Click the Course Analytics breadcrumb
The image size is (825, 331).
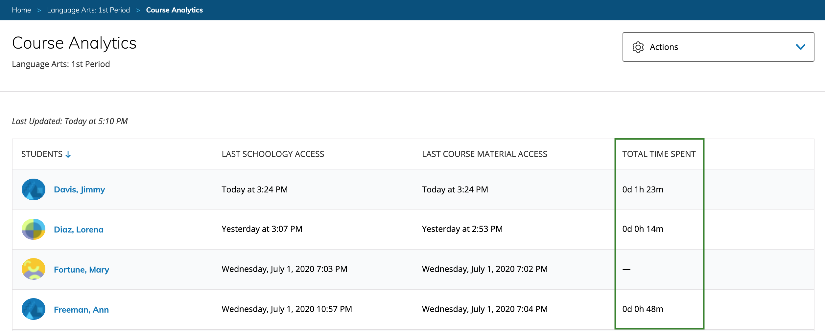[x=174, y=10]
